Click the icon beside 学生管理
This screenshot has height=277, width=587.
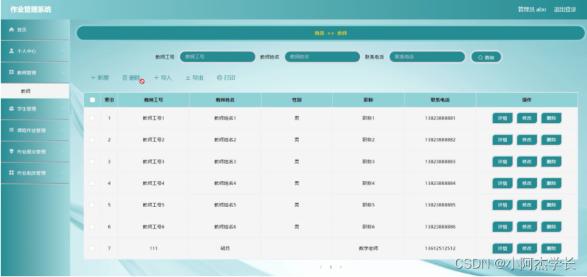pyautogui.click(x=11, y=108)
